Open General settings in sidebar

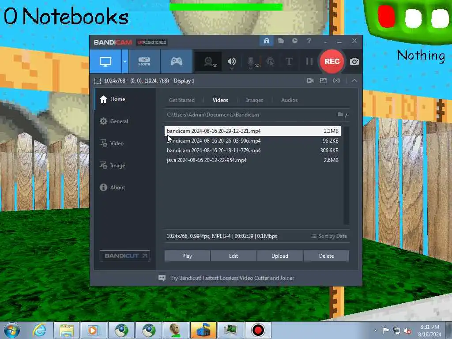click(x=125, y=121)
